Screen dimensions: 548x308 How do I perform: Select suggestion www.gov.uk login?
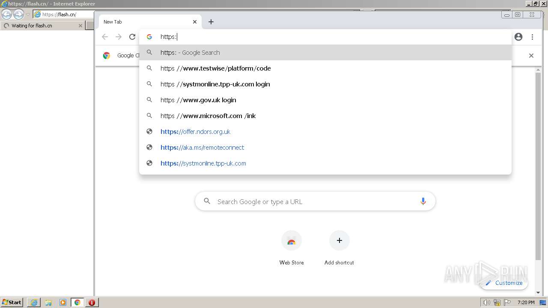point(325,100)
